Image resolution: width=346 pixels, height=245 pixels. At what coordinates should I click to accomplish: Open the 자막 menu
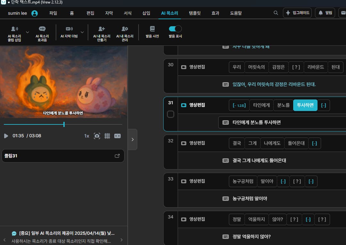coord(109,13)
